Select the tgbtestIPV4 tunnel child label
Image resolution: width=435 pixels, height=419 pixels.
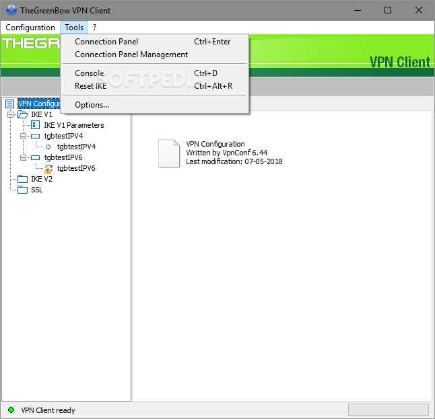pos(76,147)
